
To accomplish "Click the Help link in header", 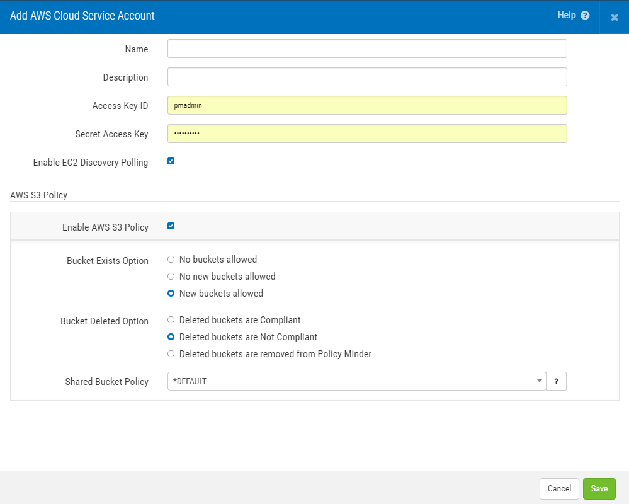I will [x=567, y=15].
